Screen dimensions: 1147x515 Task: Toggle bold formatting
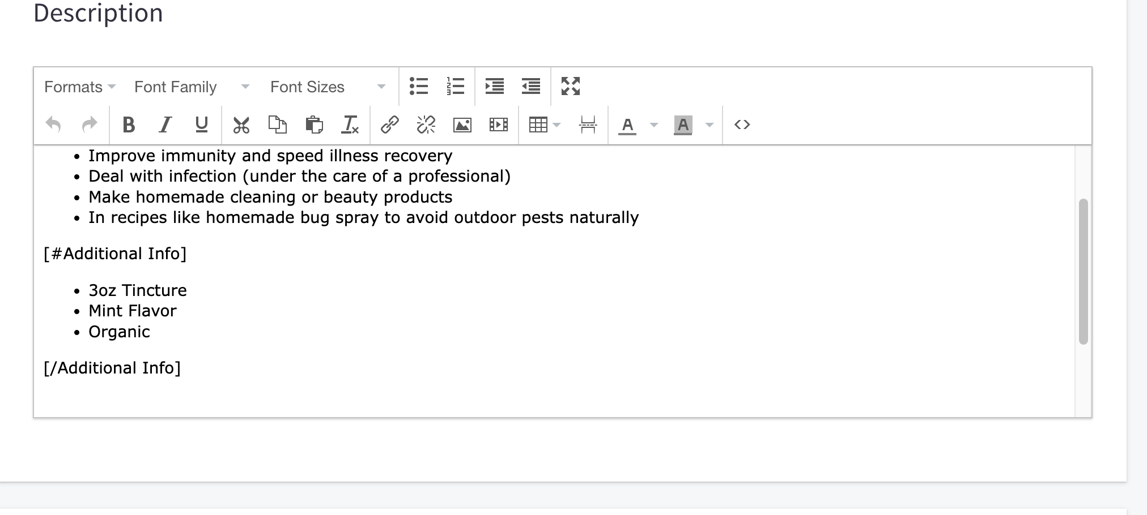pos(129,125)
